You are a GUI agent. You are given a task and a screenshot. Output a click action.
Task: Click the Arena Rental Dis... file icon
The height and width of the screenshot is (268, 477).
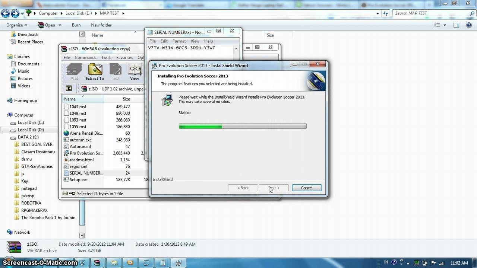(66, 133)
